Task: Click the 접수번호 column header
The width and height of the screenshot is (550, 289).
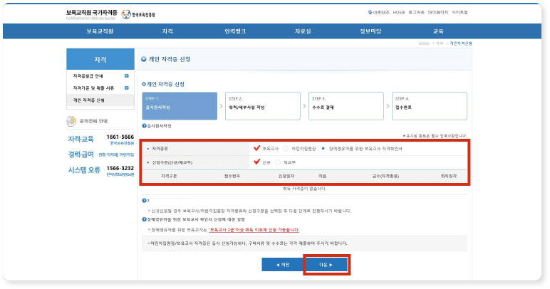Action: pyautogui.click(x=232, y=177)
